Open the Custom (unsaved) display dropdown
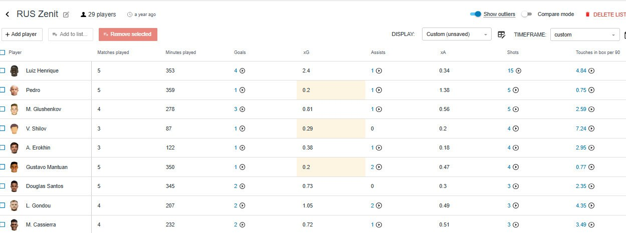This screenshot has height=233, width=626. (457, 34)
